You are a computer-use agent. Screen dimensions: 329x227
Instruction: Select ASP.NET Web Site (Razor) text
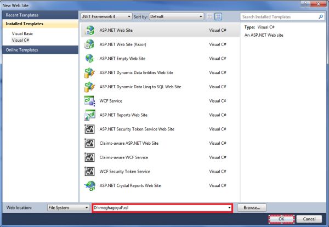pos(123,44)
